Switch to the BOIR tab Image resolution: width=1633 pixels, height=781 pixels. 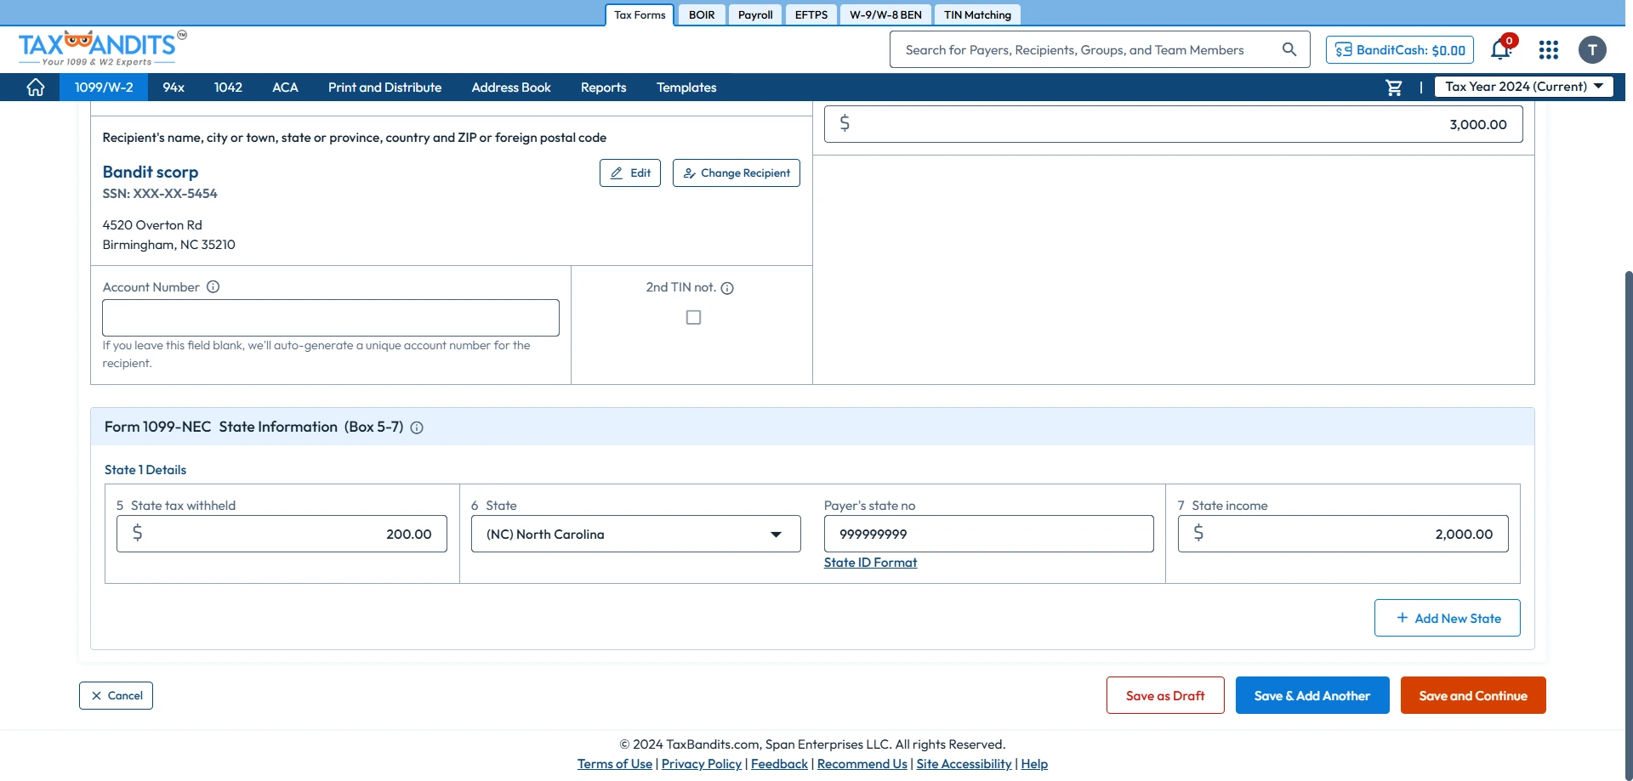(702, 14)
